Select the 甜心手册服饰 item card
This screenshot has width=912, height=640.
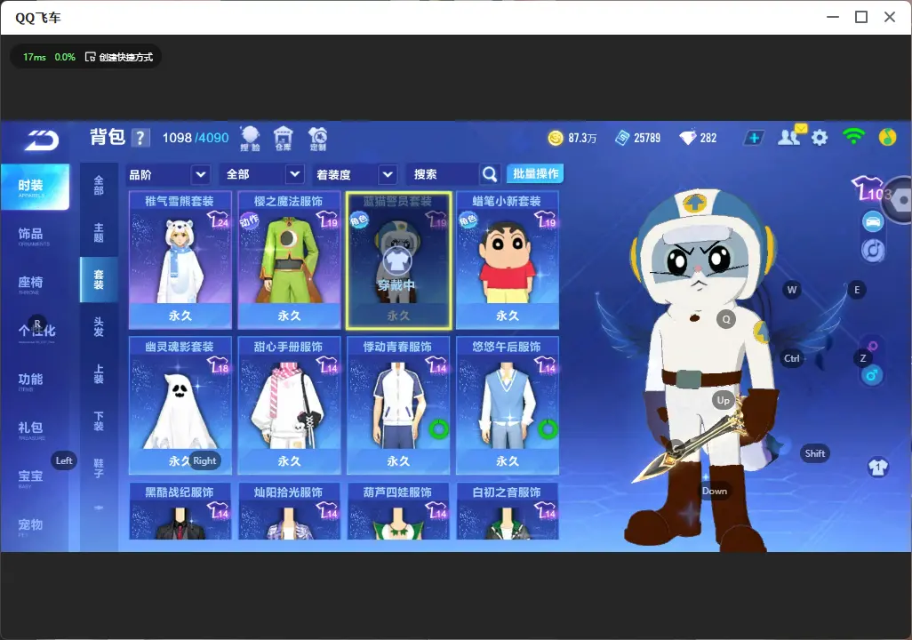289,405
